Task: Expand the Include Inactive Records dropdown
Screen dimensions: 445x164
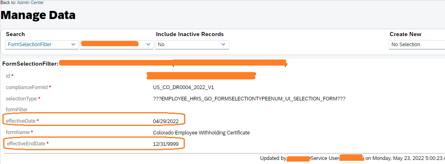Action: click(192, 45)
